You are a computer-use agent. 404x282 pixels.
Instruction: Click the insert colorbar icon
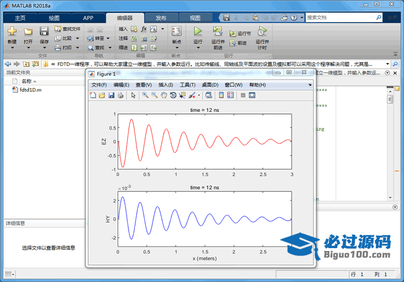coord(221,95)
